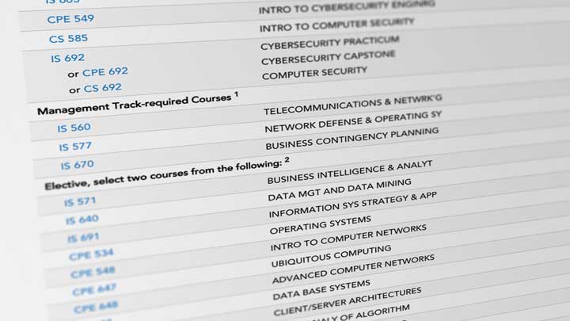570x321 pixels.
Task: Open the CPE 647 elective link
Action: (94, 290)
